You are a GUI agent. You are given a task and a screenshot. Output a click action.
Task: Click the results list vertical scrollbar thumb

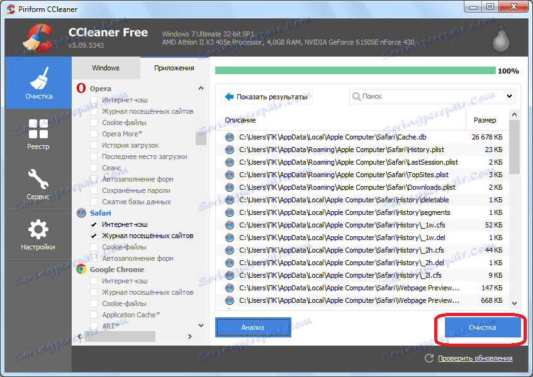click(514, 147)
